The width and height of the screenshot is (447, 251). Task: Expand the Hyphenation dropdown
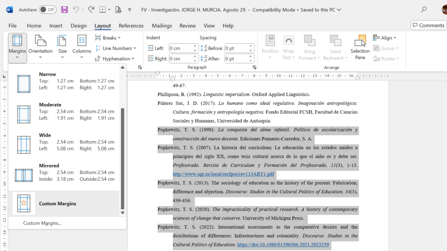[114, 59]
